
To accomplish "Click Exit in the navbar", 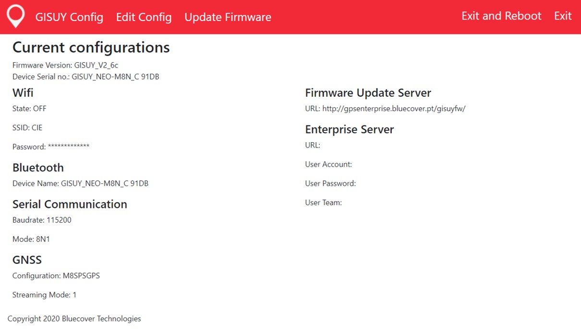I will (562, 16).
